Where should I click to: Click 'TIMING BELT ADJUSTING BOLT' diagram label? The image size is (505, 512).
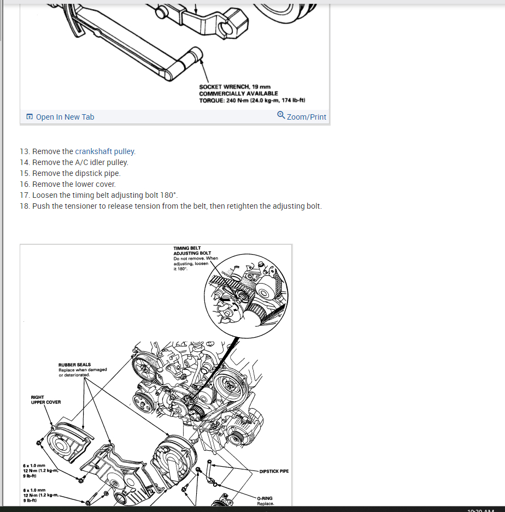tap(192, 251)
